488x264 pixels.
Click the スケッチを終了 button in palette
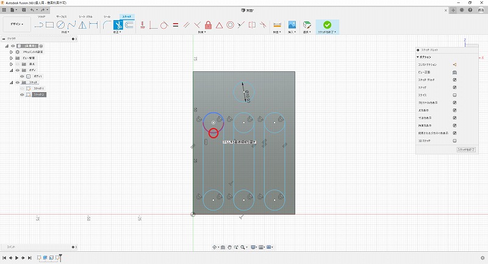click(x=465, y=149)
